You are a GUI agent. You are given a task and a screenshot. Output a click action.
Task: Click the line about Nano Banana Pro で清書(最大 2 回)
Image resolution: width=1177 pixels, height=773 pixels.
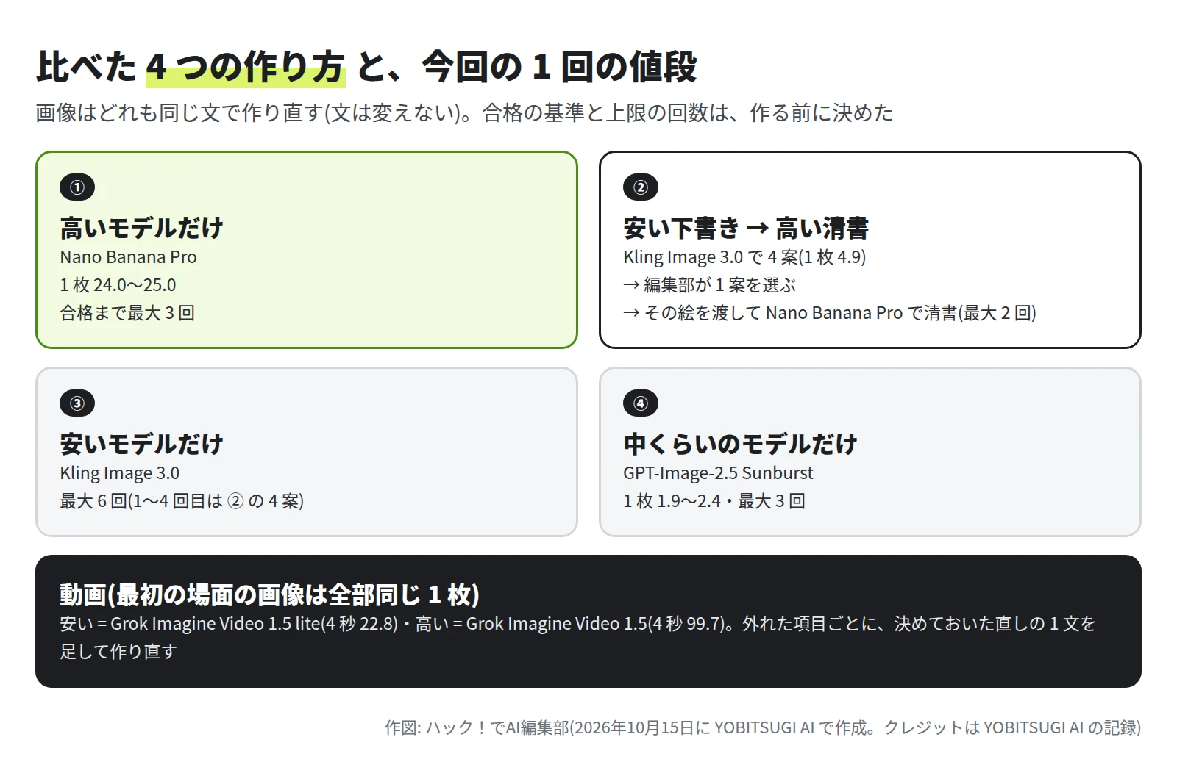pyautogui.click(x=830, y=313)
